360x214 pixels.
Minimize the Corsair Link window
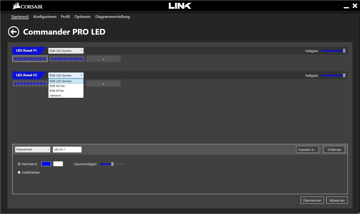tap(346, 7)
